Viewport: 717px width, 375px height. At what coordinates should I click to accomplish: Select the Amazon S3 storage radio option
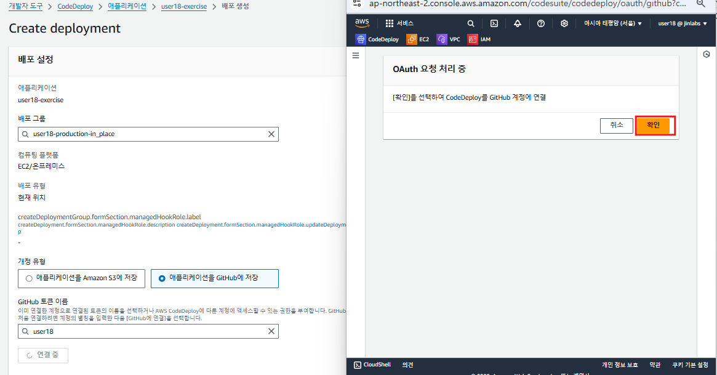coord(30,278)
